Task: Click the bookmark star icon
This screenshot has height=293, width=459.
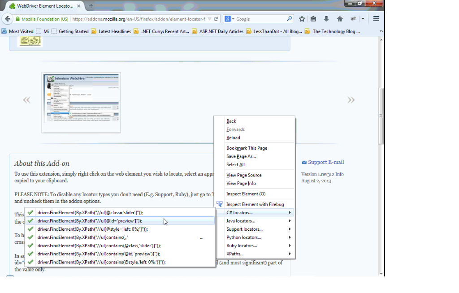Action: click(302, 19)
